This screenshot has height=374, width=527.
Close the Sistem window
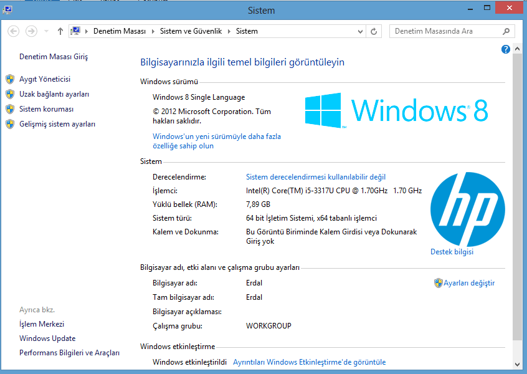[x=509, y=8]
